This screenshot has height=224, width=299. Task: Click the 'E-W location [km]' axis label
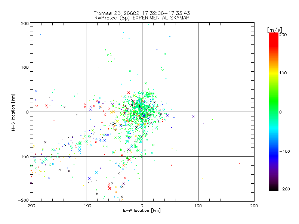(x=142, y=211)
